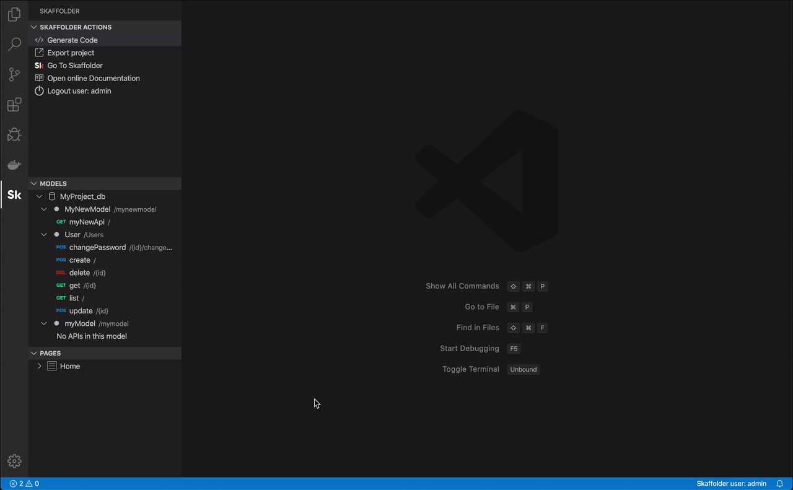Select Export project action
Screen dimensions: 793x490
(71, 53)
